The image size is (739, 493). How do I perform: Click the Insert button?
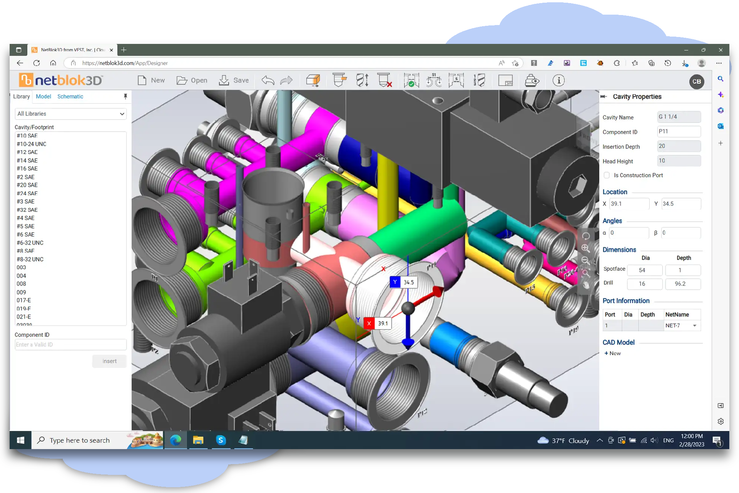(109, 361)
